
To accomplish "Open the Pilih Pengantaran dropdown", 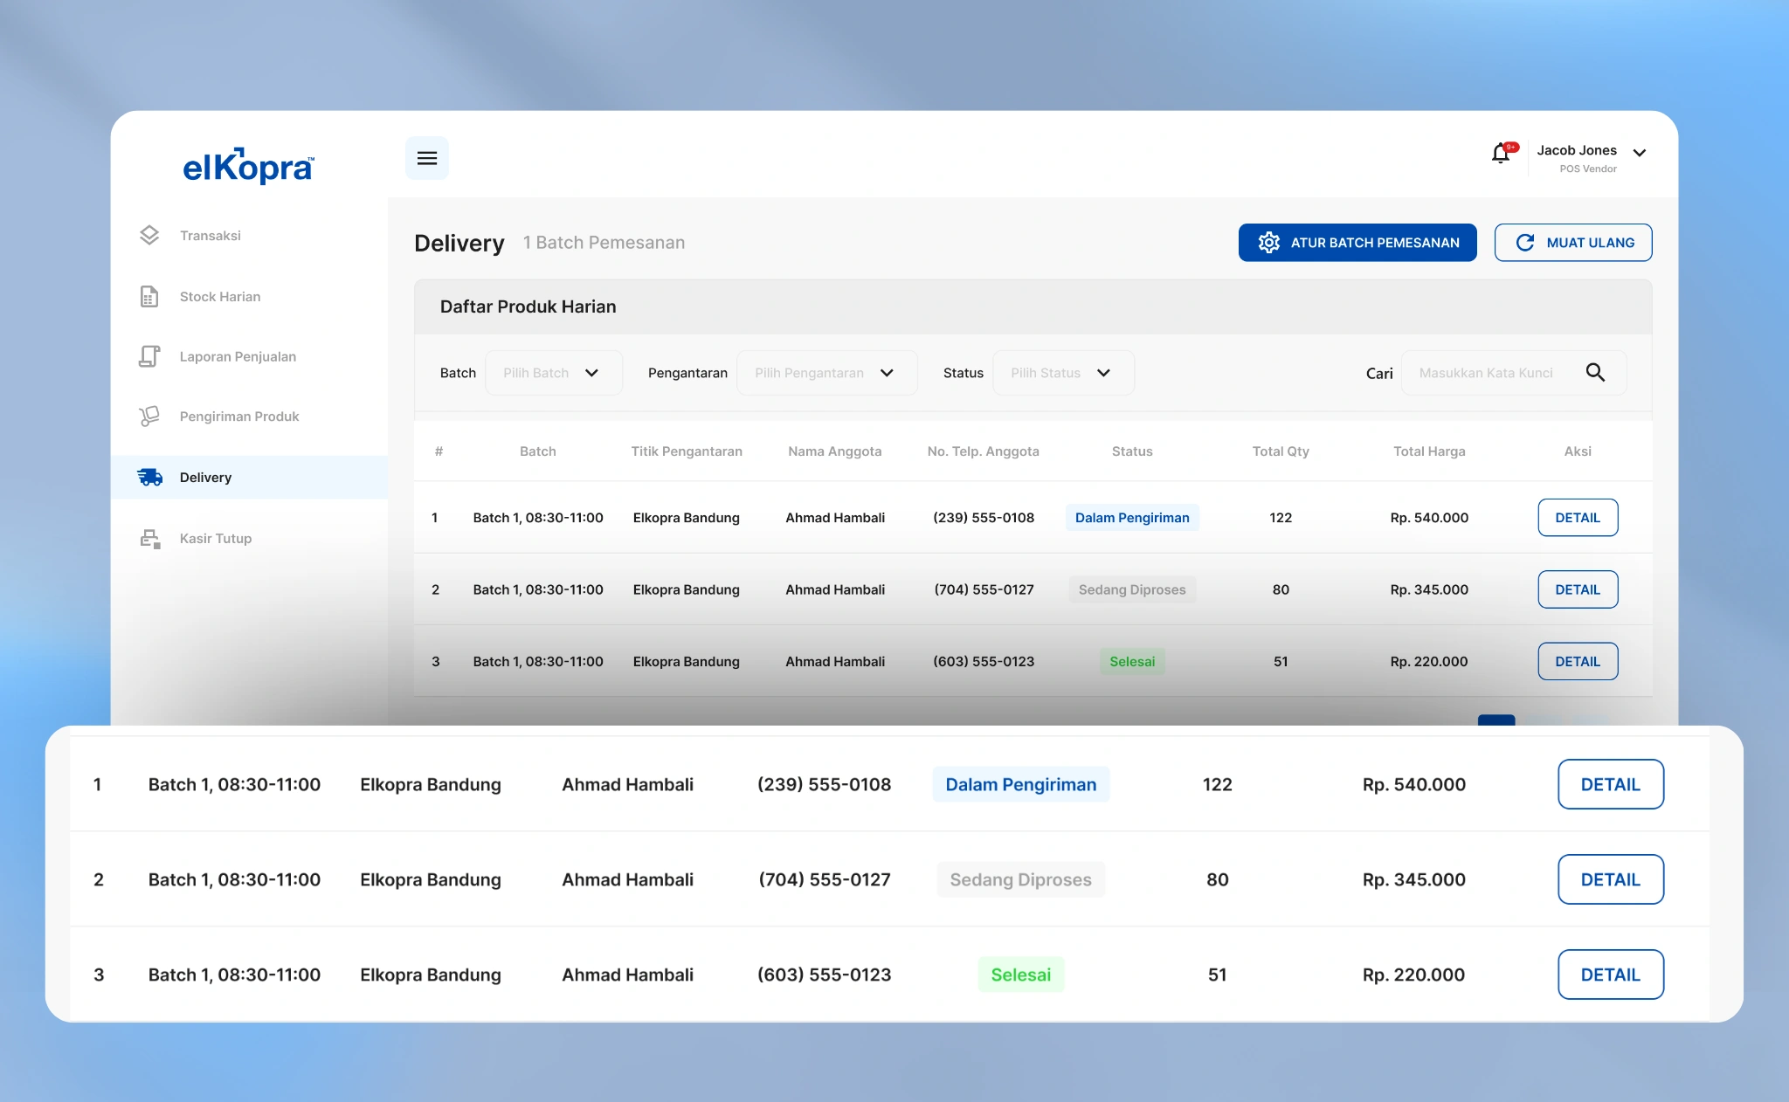I will (x=826, y=373).
